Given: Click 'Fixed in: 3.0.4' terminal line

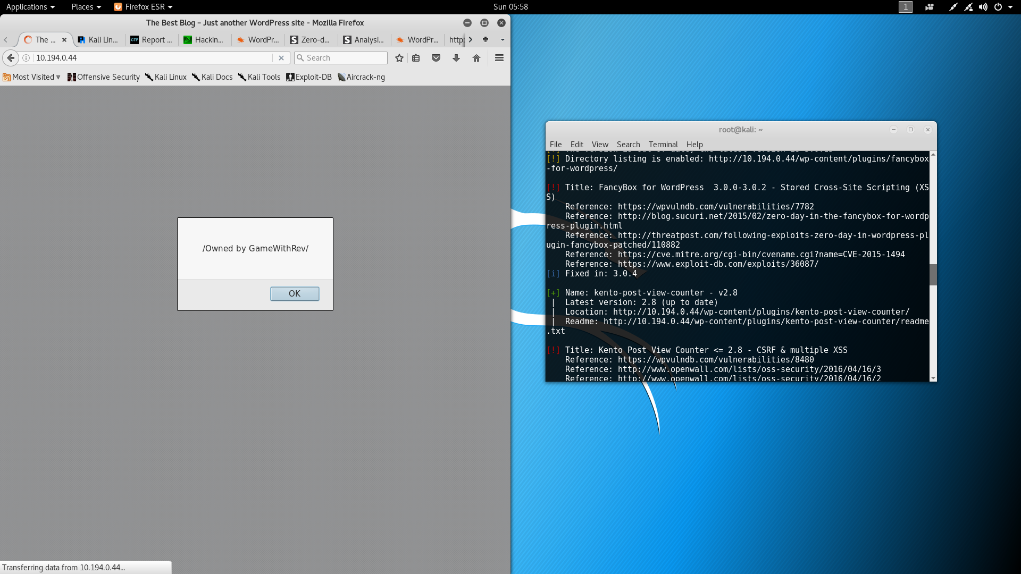Looking at the screenshot, I should tap(591, 274).
